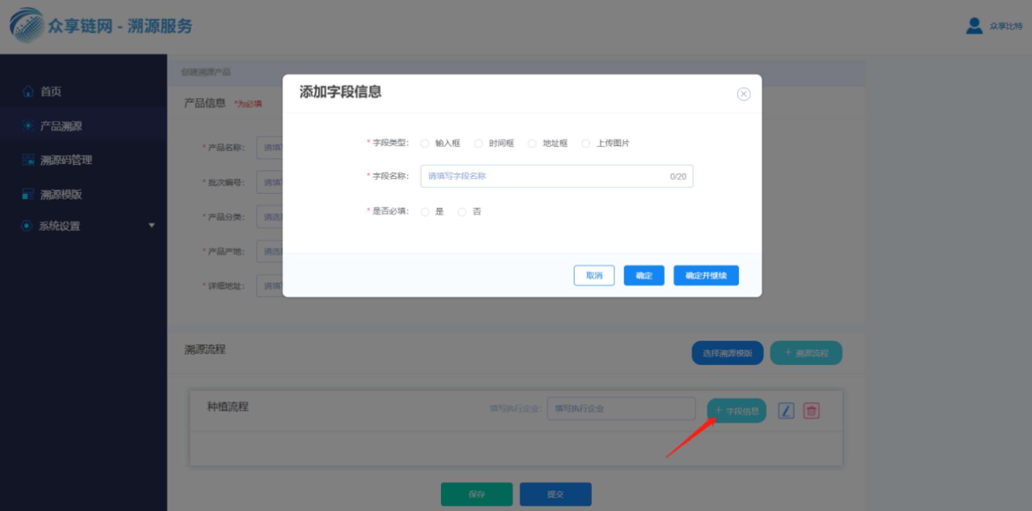Focus the 填写执行企业 input field

621,409
